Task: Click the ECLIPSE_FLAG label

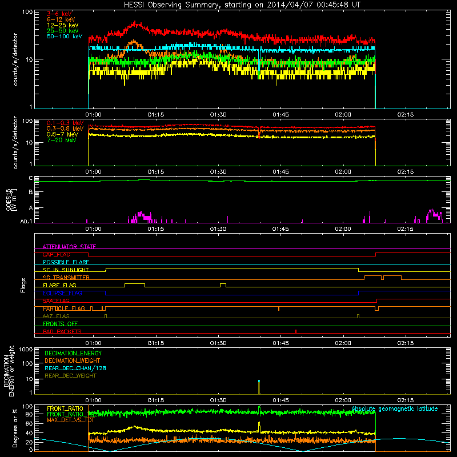Action: click(x=62, y=293)
